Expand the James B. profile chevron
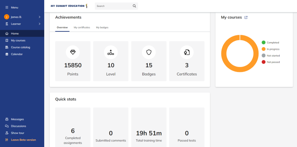 (x=39, y=17)
